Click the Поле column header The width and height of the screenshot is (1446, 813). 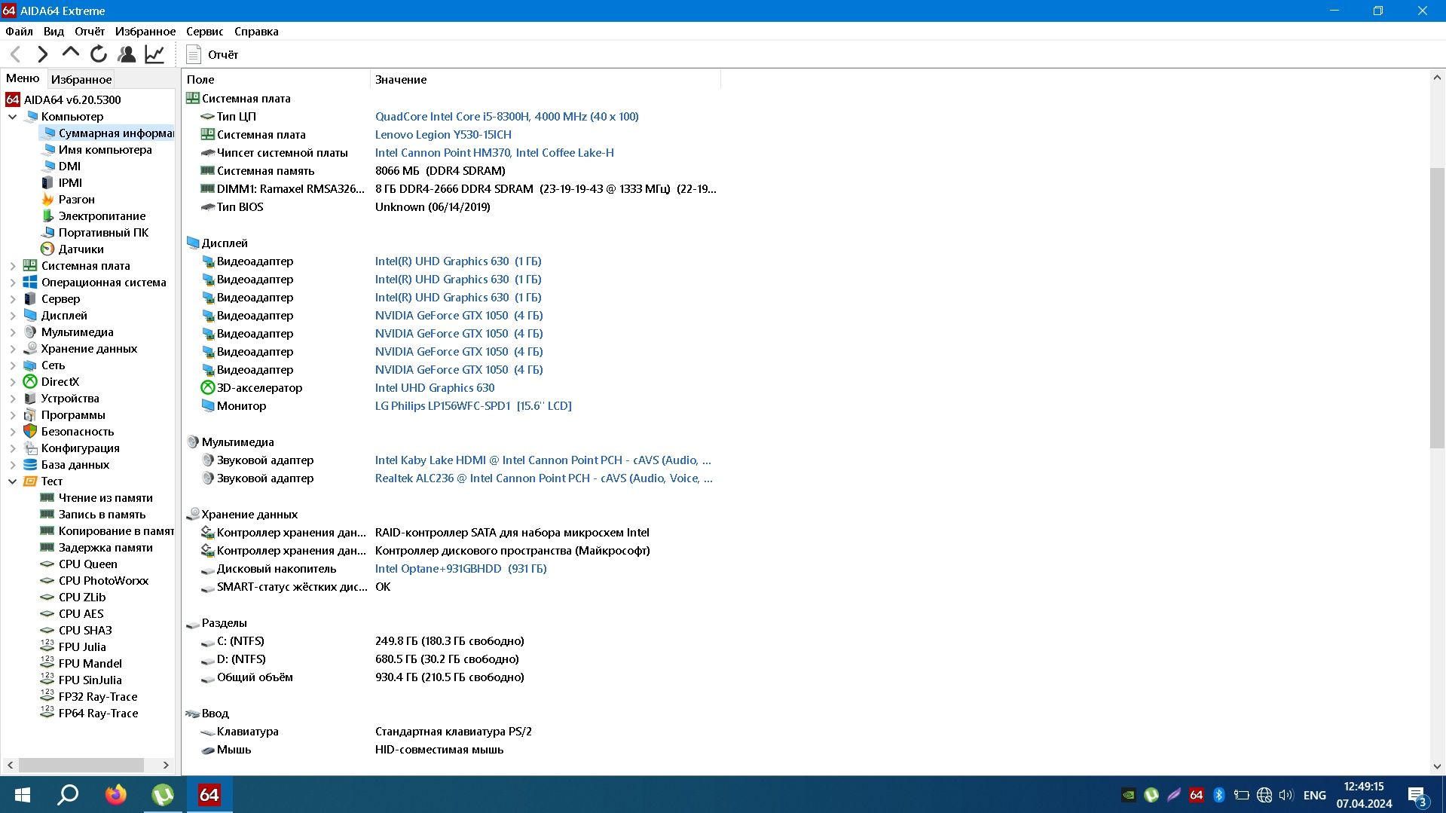tap(276, 79)
